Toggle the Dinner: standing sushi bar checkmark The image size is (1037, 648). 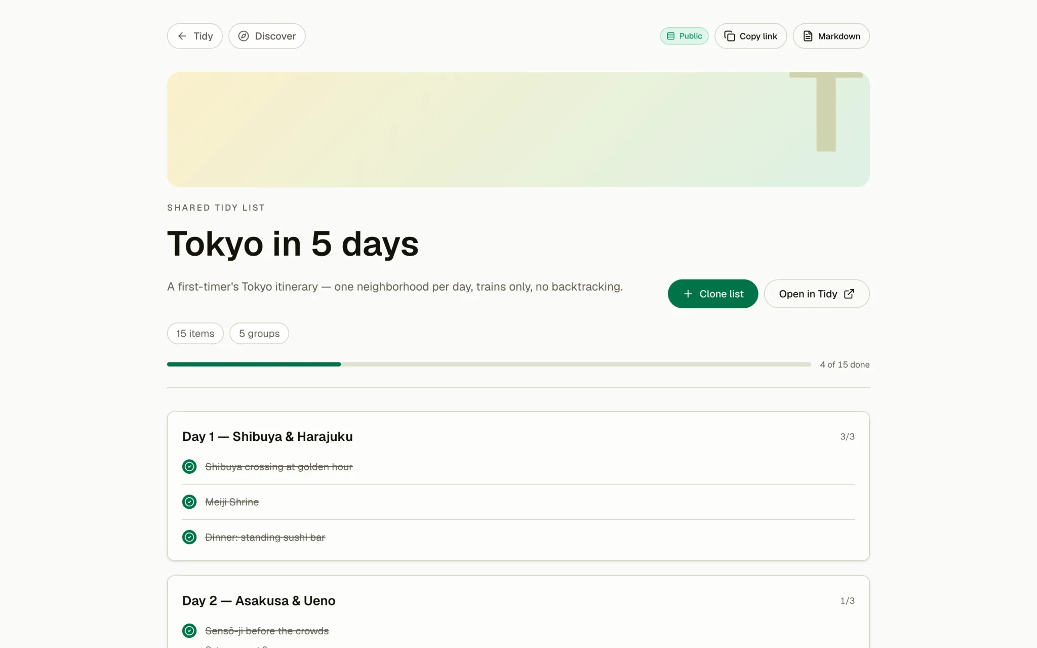[x=189, y=537]
